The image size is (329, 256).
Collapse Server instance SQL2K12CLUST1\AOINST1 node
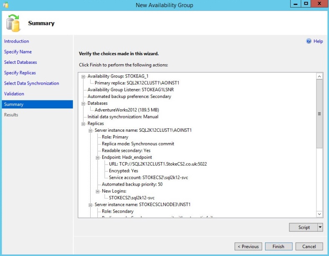[x=91, y=131]
